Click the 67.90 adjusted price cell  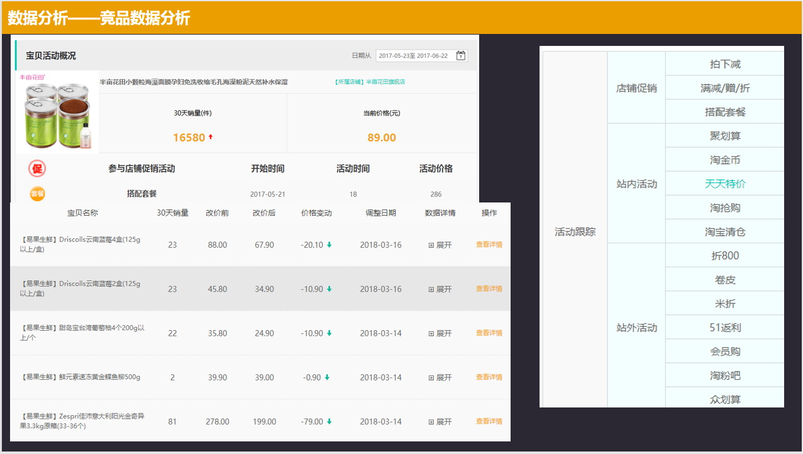coord(264,245)
